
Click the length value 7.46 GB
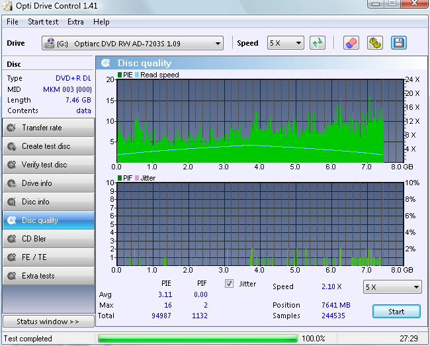pos(78,100)
